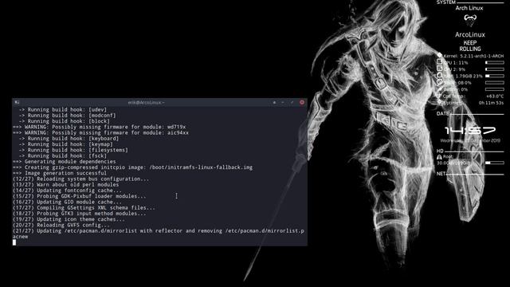
Task: Click the 'Running build hook: [filesystems]' line
Action: 73,150
